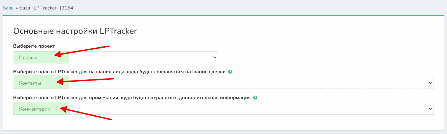Click the «Основные настройки LPTracker» heading
This screenshot has width=447, height=134.
[75, 31]
